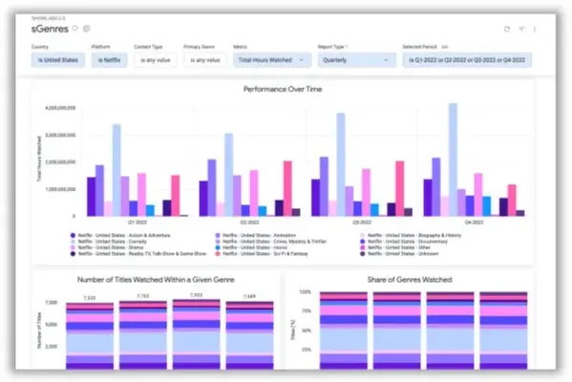The width and height of the screenshot is (572, 382).
Task: Open the Platform filter 'is Netflix'
Action: tap(109, 60)
